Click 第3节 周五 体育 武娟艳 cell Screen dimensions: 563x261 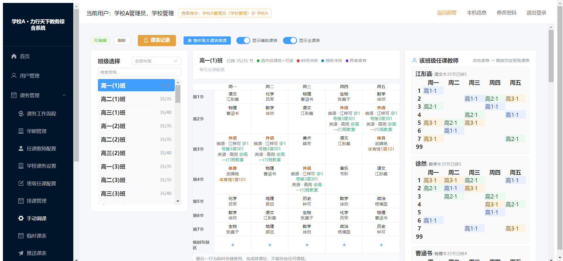381,149
